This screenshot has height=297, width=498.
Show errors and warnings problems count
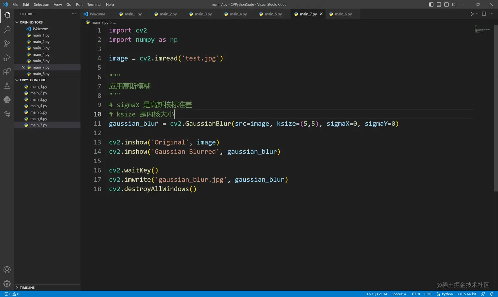[12, 294]
